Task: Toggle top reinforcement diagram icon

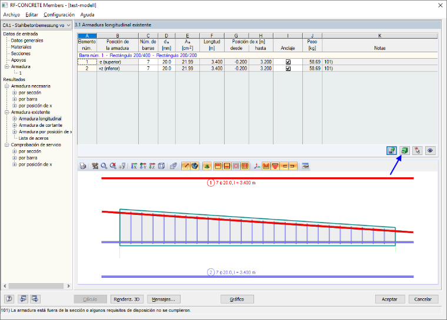Action: pyautogui.click(x=266, y=166)
